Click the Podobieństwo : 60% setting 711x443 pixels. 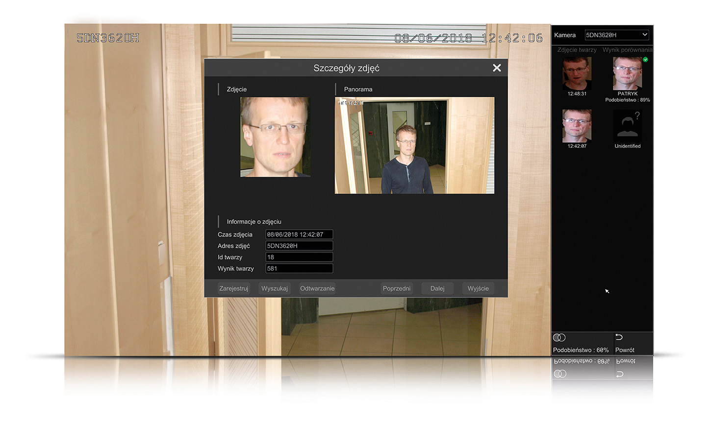pyautogui.click(x=581, y=350)
